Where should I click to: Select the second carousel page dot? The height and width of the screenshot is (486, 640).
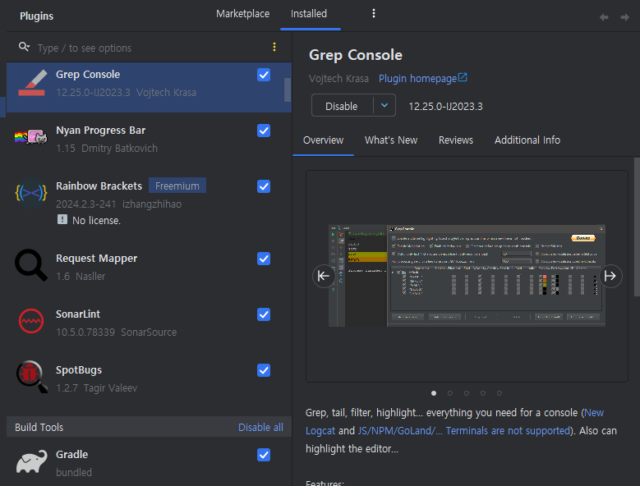[x=450, y=393]
